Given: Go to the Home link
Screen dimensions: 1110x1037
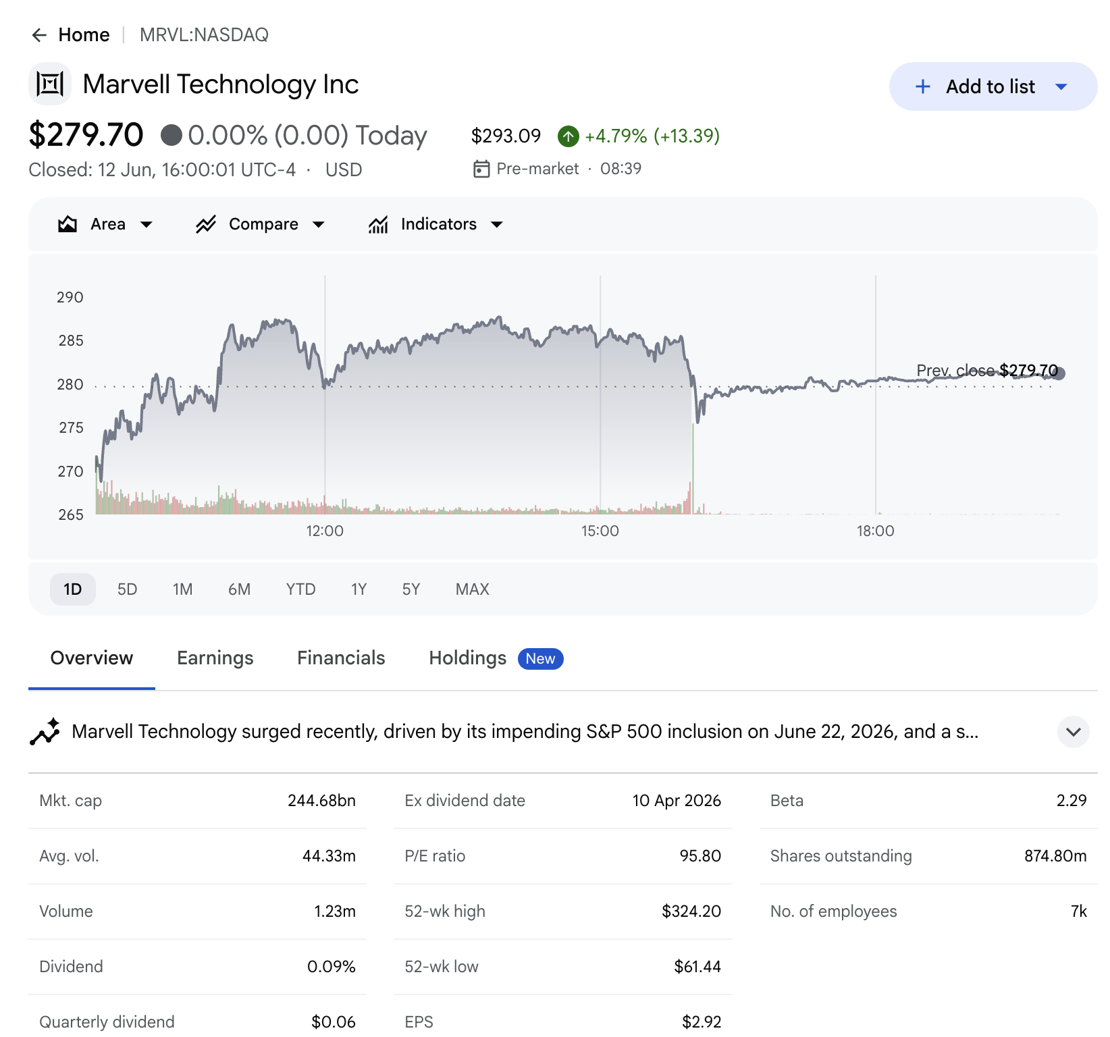Looking at the screenshot, I should pos(84,35).
